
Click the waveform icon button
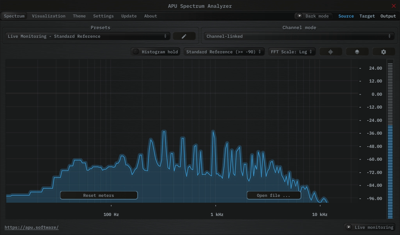pos(331,52)
